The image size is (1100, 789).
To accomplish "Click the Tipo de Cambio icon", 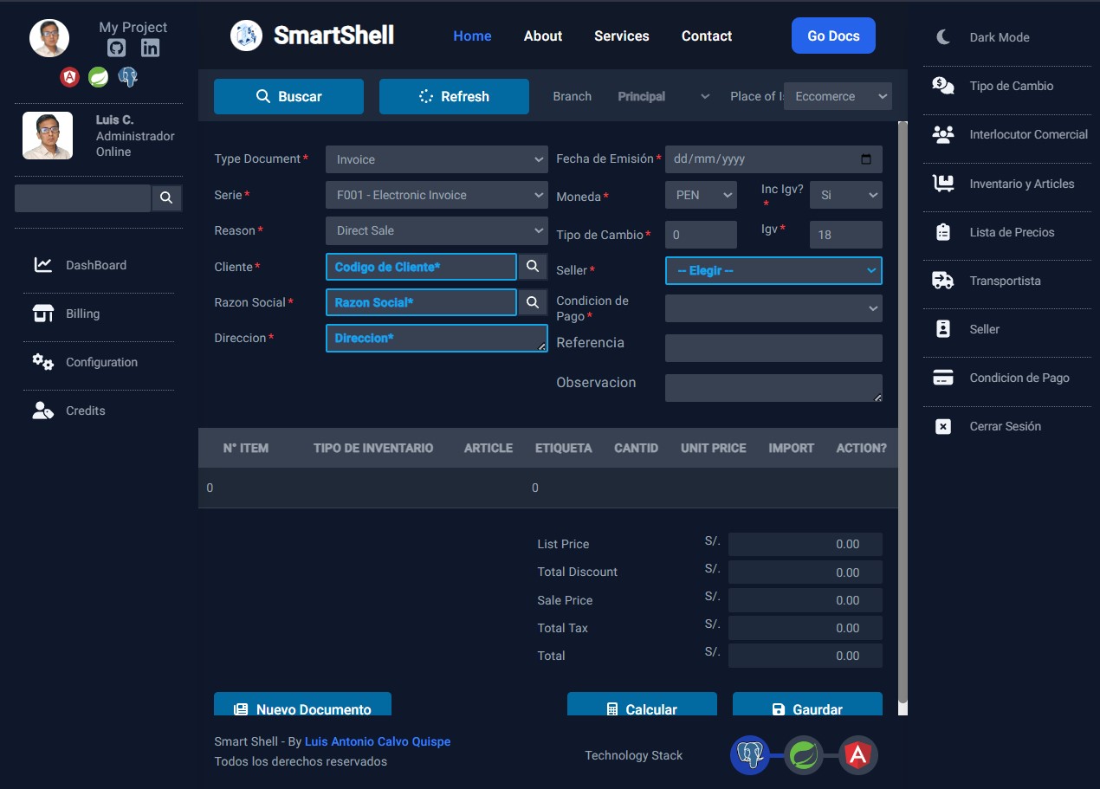I will 943,86.
